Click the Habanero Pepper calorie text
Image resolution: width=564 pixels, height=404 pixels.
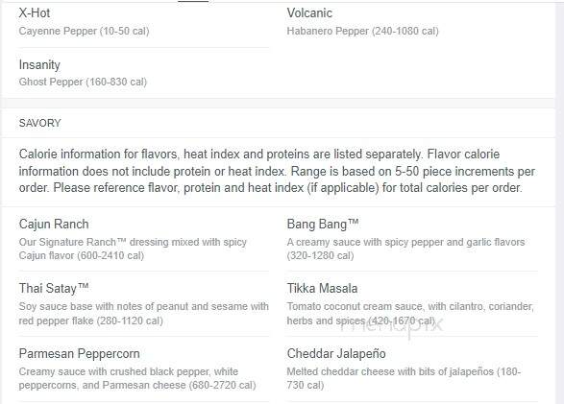point(362,31)
